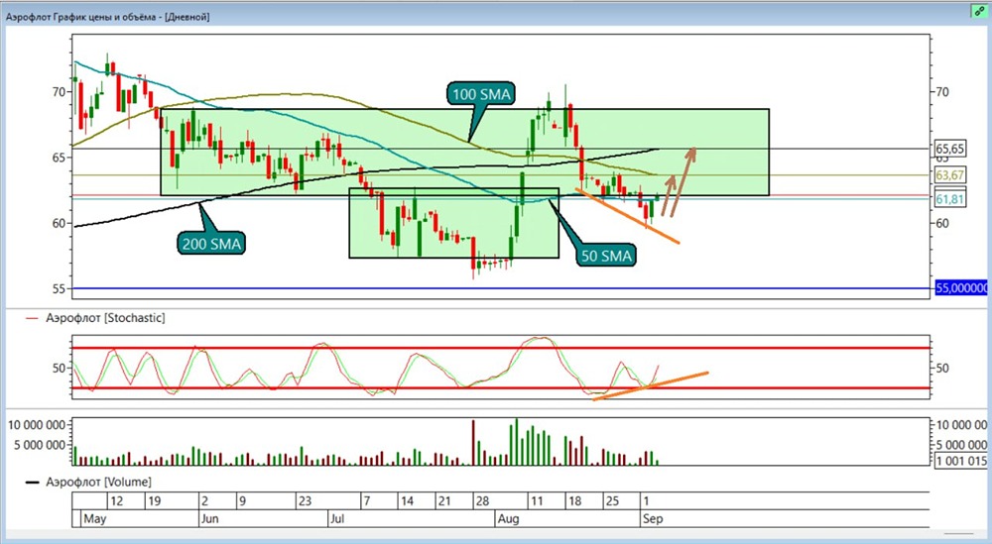The width and height of the screenshot is (992, 544).
Task: Select the 'Аэрофлот [Stochastic]' indicator legend
Action: (x=105, y=318)
